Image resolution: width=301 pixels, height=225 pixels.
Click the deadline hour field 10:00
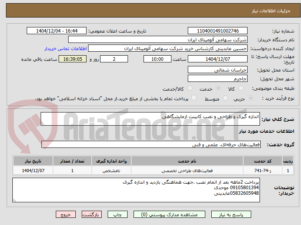point(157,59)
